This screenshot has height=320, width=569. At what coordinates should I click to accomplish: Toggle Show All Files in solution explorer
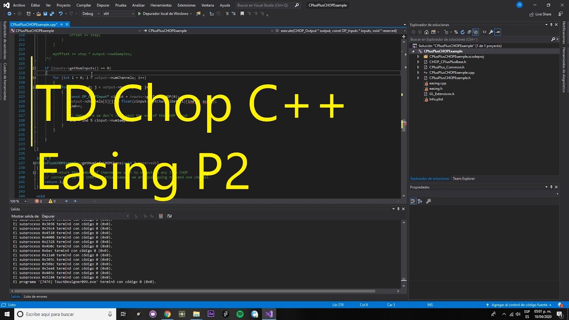(x=476, y=32)
